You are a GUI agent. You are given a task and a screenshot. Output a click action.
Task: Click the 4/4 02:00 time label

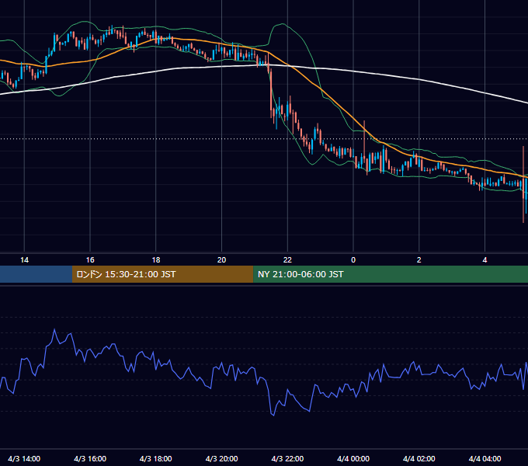tap(419, 458)
